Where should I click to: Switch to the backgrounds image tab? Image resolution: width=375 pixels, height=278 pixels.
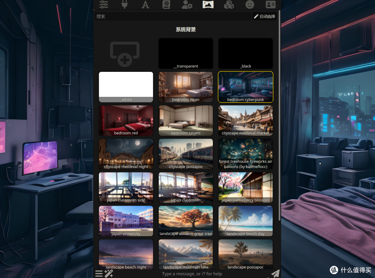click(x=208, y=4)
